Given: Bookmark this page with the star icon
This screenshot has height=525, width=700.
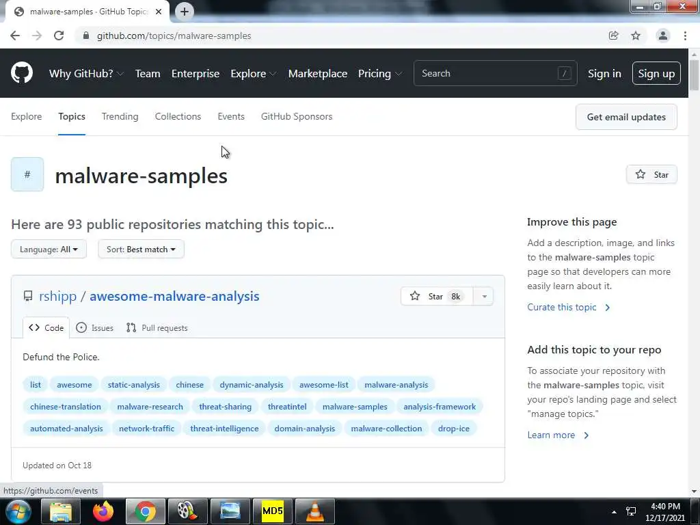Looking at the screenshot, I should pyautogui.click(x=636, y=36).
